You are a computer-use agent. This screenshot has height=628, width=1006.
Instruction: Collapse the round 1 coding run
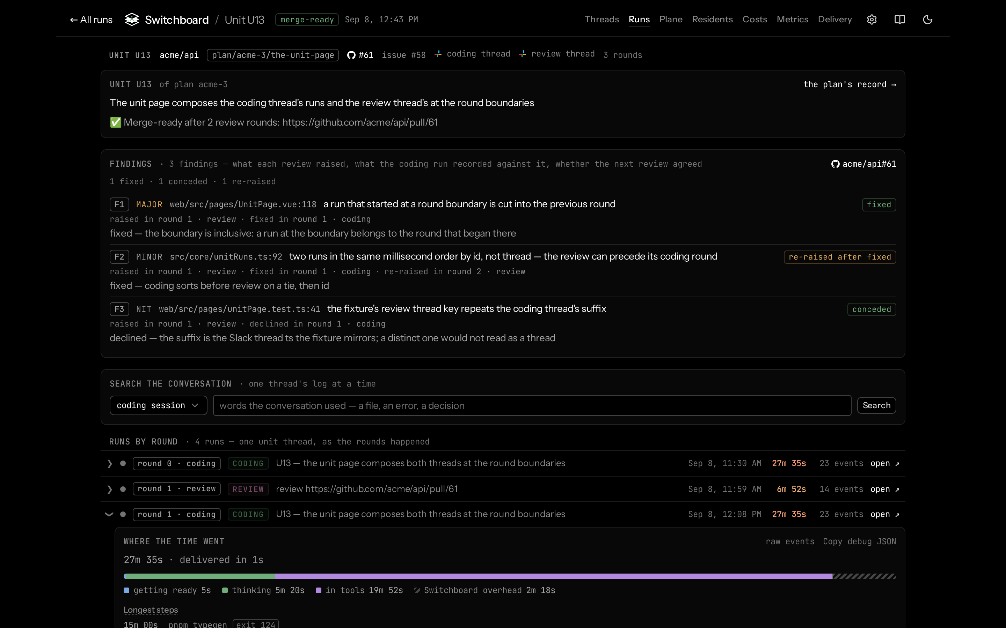(109, 515)
